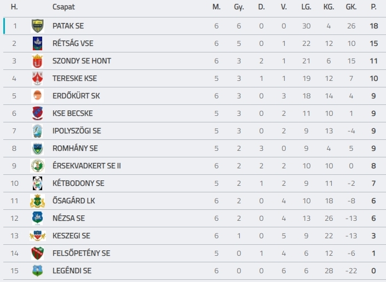The height and width of the screenshot is (282, 386).
Task: Click the TERESKE KSE crest icon
Action: point(37,78)
